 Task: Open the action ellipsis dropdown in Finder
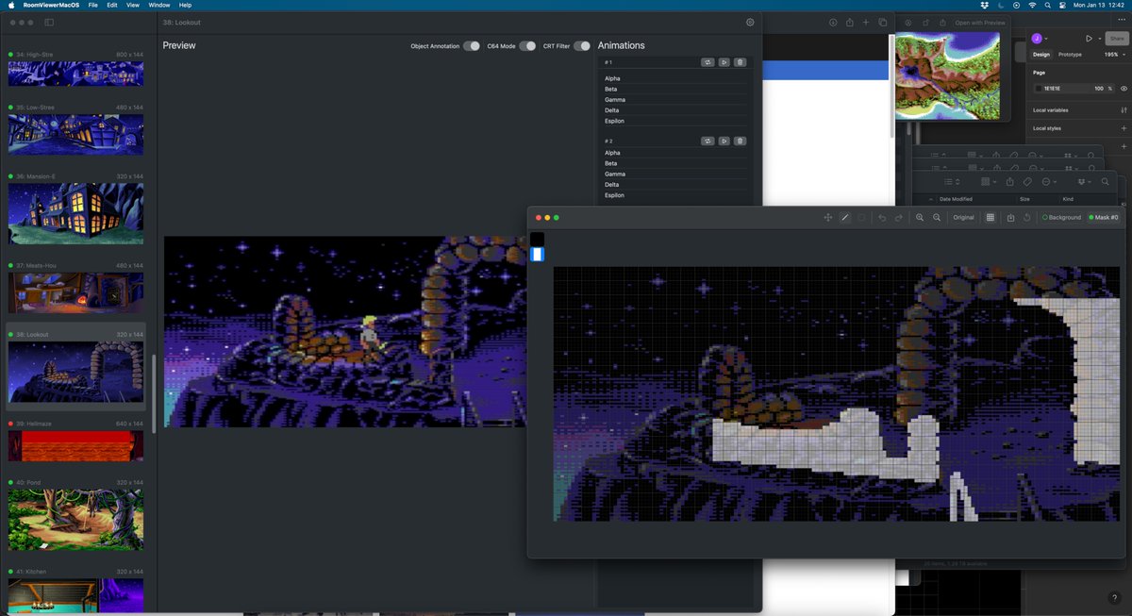(x=1050, y=181)
